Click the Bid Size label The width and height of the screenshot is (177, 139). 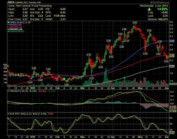point(35,19)
